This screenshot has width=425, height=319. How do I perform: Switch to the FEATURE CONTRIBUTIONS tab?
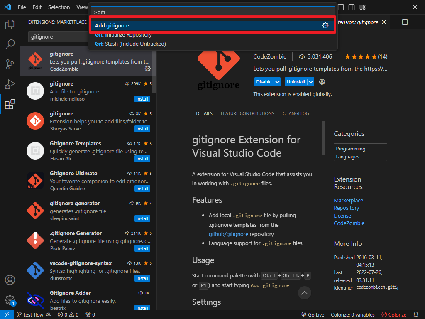(x=247, y=113)
